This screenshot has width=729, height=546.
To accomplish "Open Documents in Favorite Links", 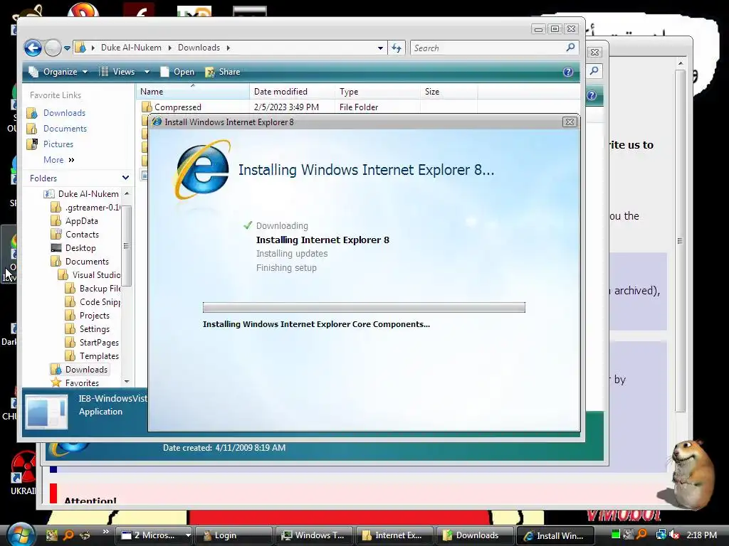I will pyautogui.click(x=65, y=129).
